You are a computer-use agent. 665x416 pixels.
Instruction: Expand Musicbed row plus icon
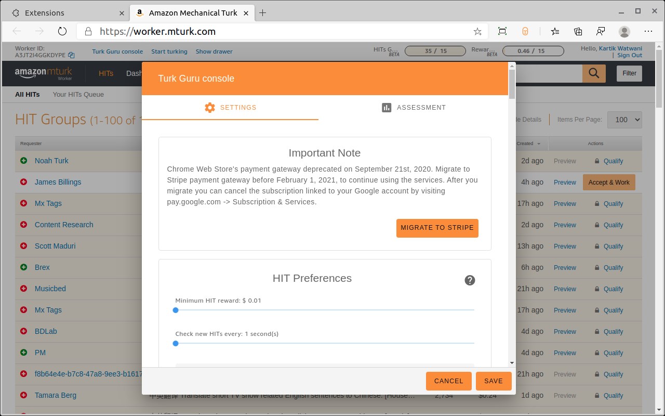[x=23, y=289]
